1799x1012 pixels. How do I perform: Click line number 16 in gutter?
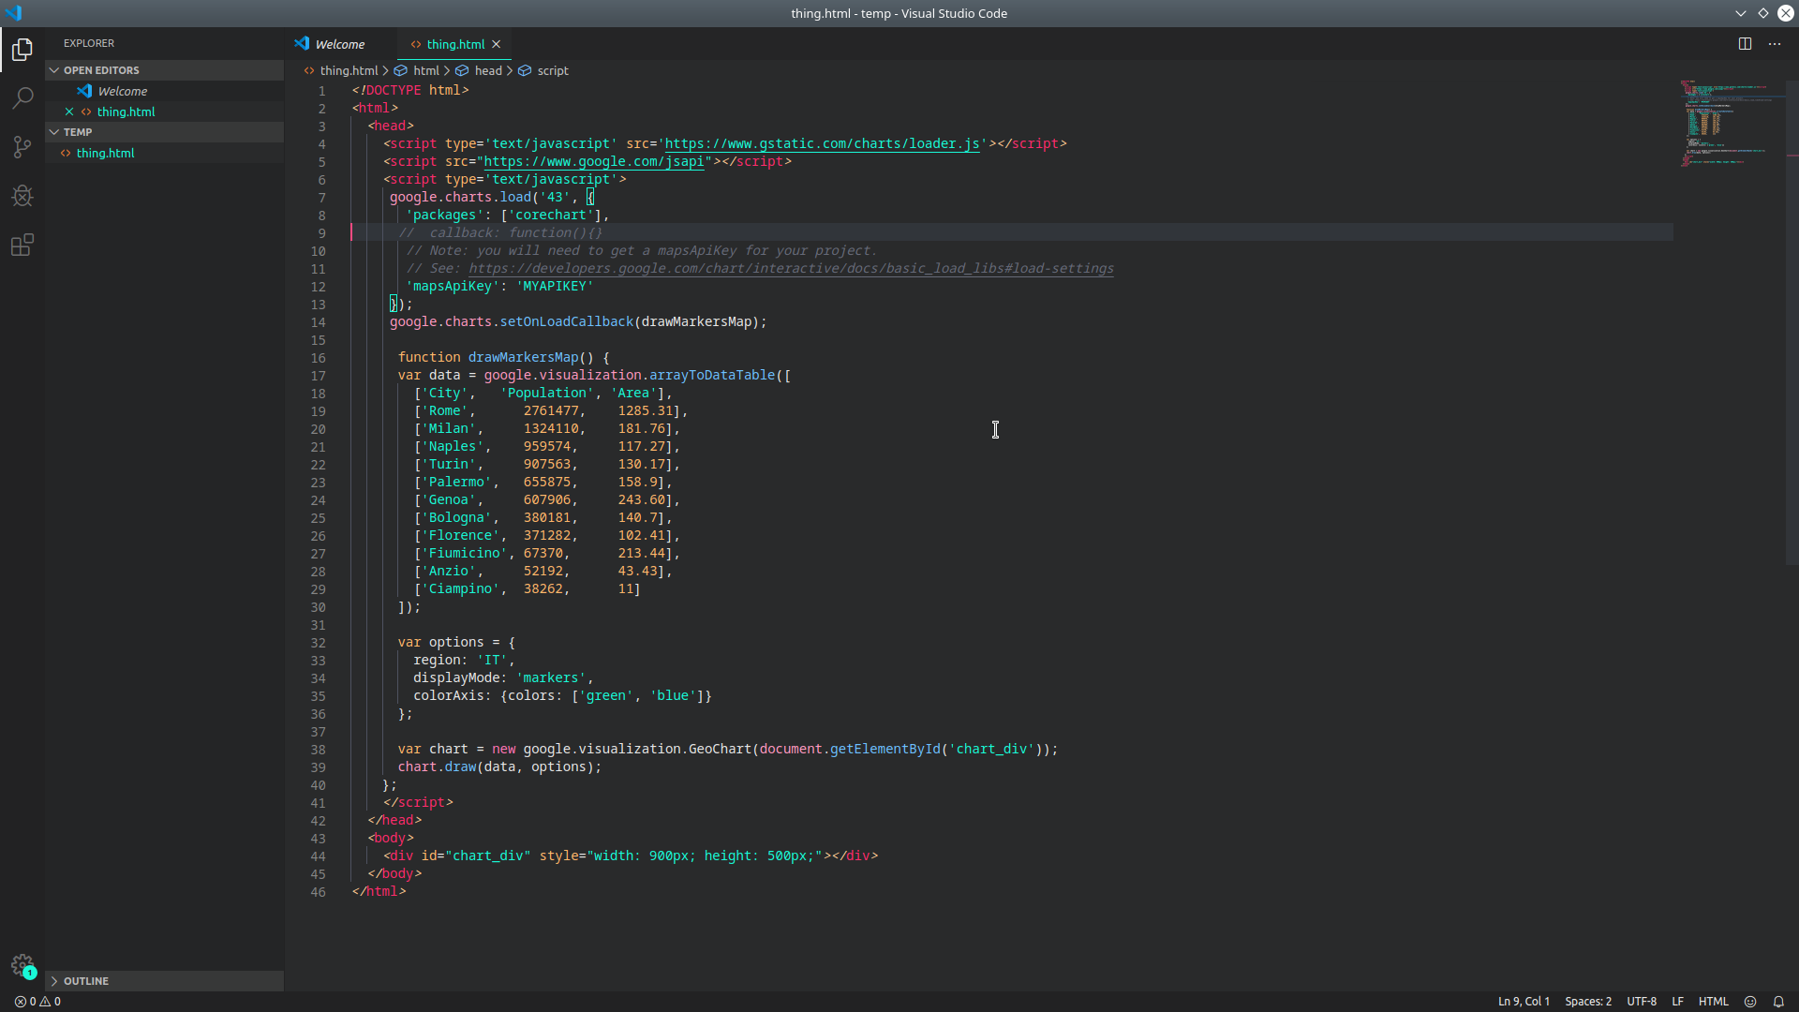click(x=319, y=358)
